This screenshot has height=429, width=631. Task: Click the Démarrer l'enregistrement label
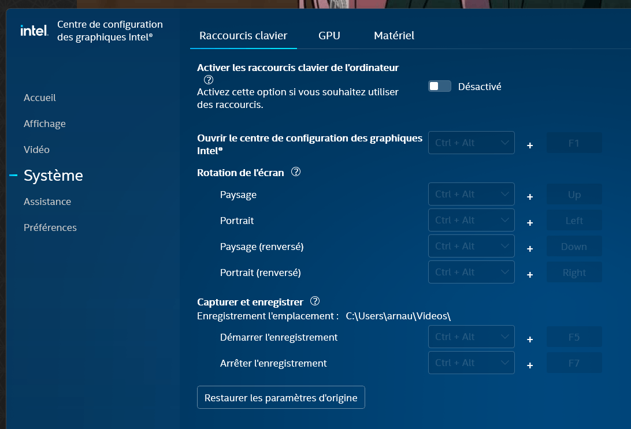coord(279,337)
